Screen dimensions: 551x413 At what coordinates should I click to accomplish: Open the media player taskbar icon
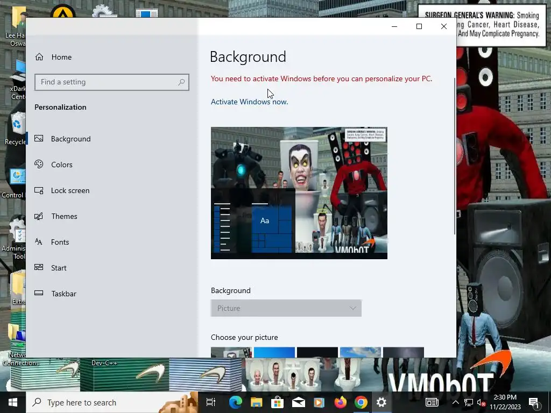[319, 402]
